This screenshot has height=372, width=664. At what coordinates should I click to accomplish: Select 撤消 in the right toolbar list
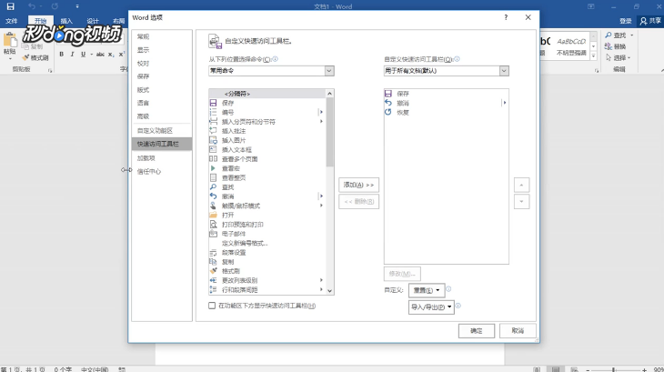446,103
